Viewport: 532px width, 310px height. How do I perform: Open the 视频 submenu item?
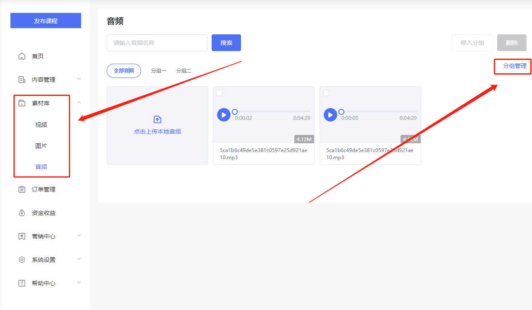point(41,125)
